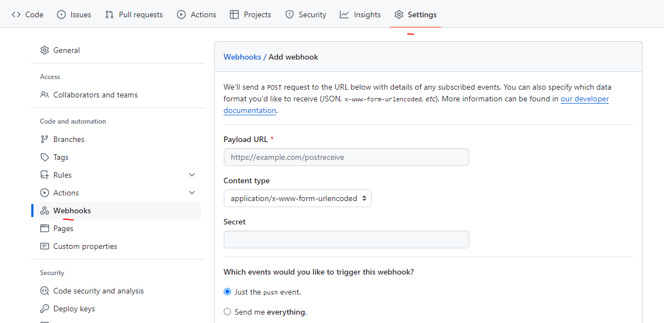Click the Projects table icon
The image size is (664, 323).
click(x=234, y=14)
